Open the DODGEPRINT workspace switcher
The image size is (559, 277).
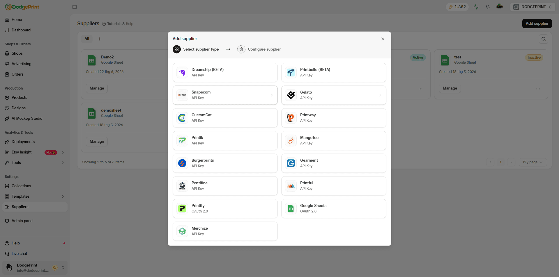[x=533, y=7]
